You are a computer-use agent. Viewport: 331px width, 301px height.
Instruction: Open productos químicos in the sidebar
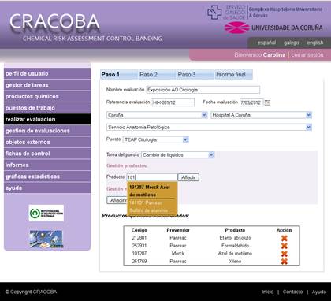coord(47,96)
